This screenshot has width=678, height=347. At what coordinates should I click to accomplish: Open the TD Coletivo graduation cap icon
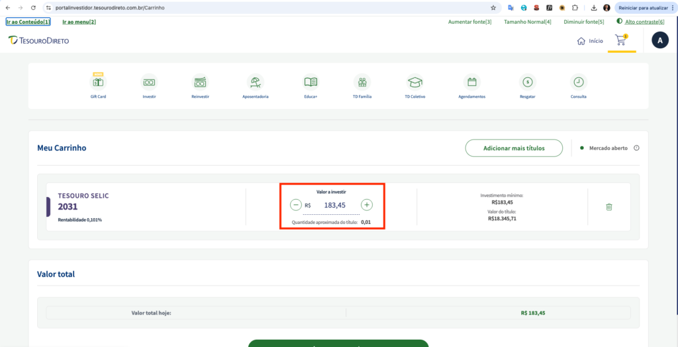click(x=414, y=83)
